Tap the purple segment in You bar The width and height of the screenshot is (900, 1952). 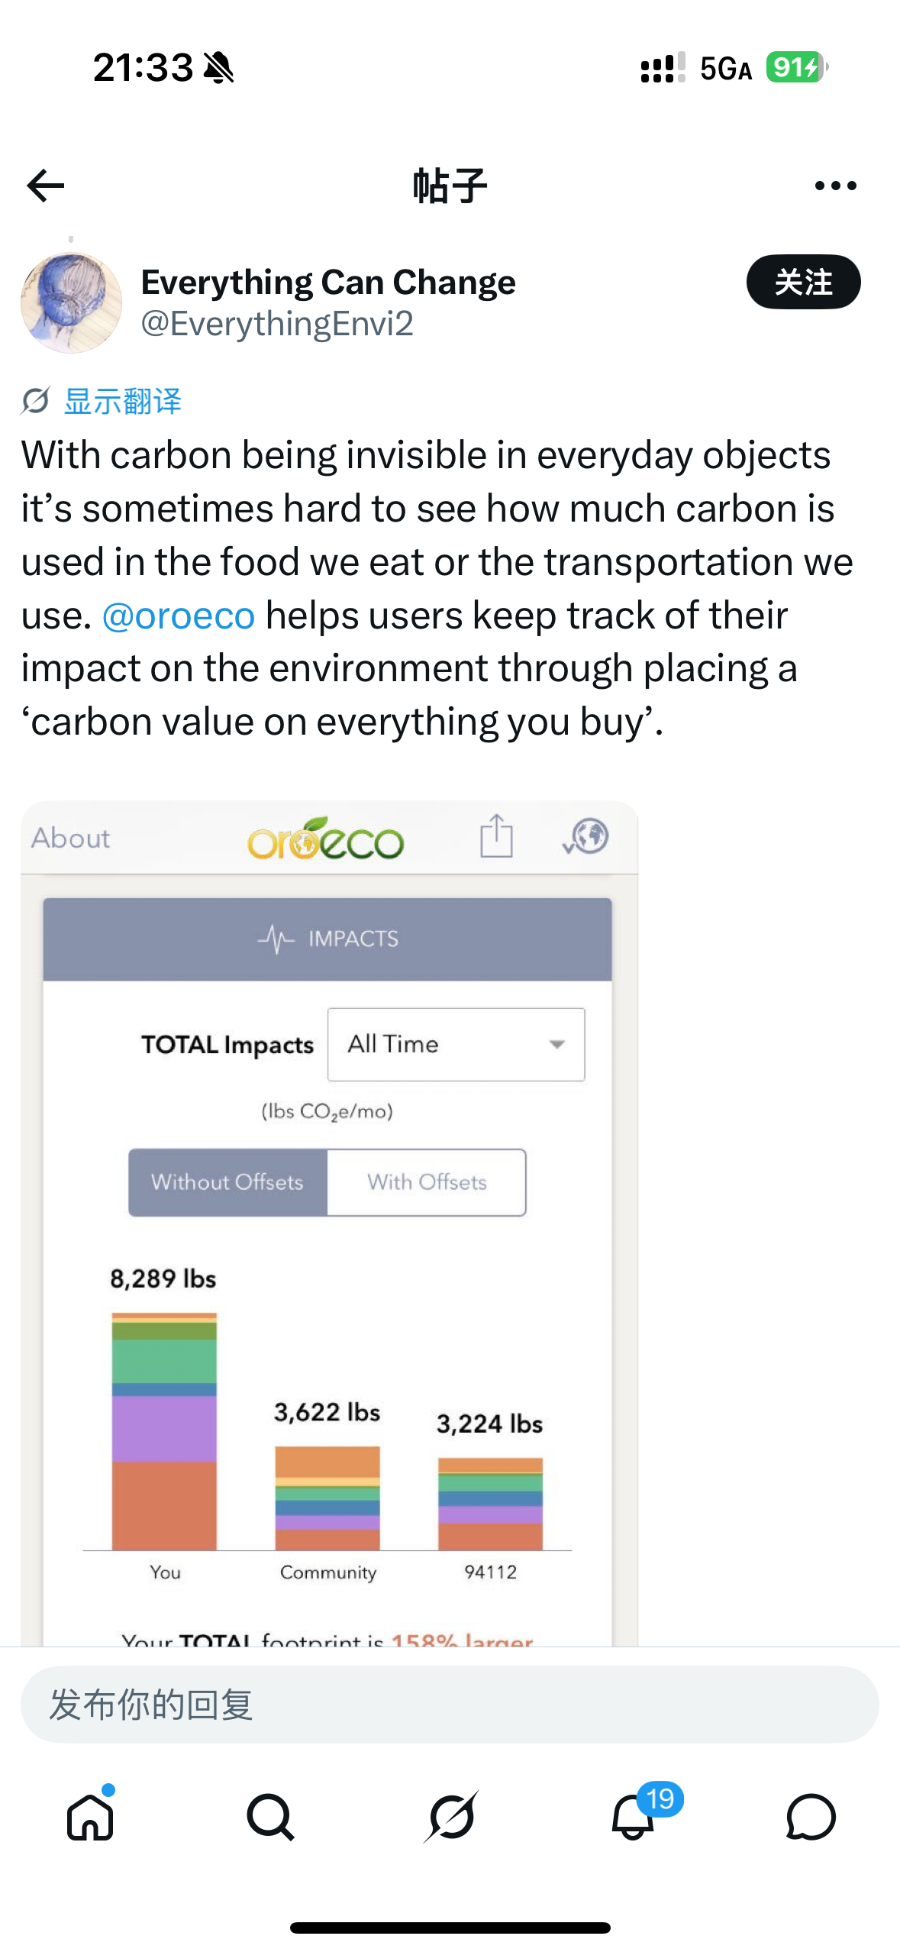pyautogui.click(x=164, y=1428)
